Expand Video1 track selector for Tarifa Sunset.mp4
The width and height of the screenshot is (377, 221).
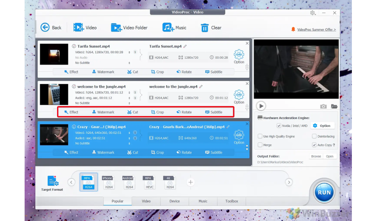(x=129, y=52)
